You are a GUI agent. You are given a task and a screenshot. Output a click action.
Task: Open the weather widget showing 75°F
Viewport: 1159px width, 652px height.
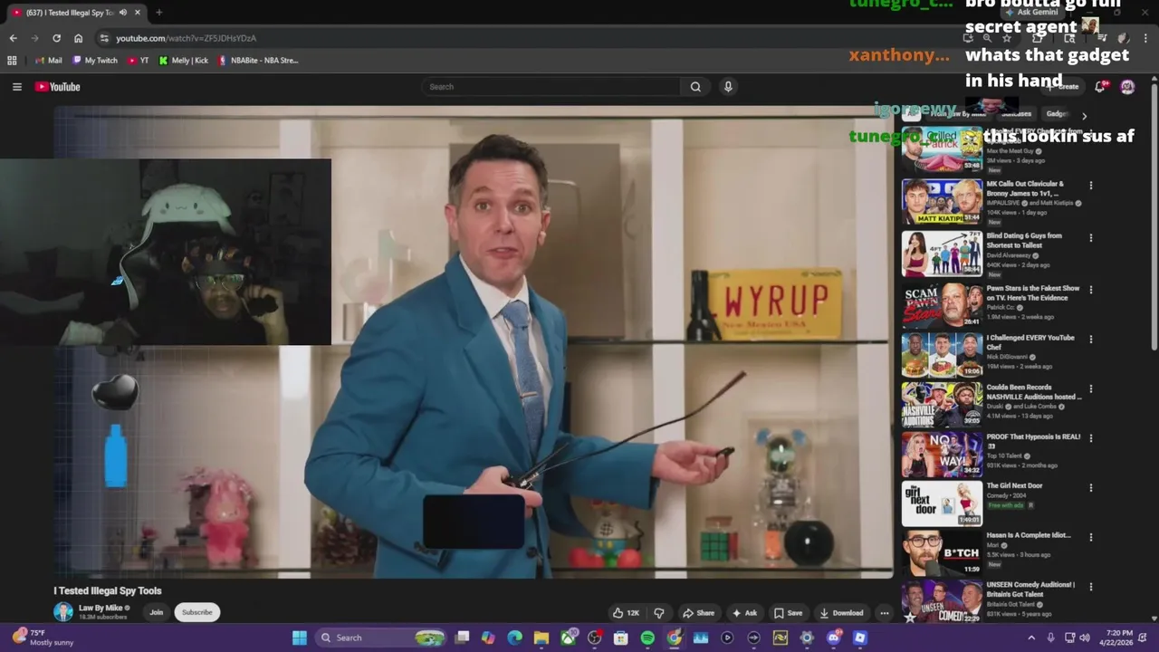tap(42, 638)
